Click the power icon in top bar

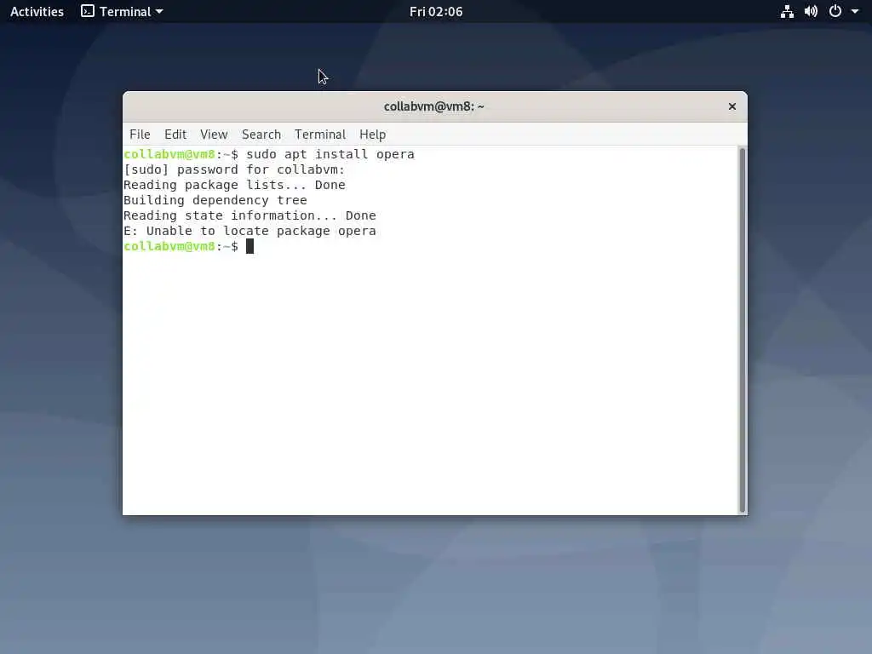[x=835, y=11]
